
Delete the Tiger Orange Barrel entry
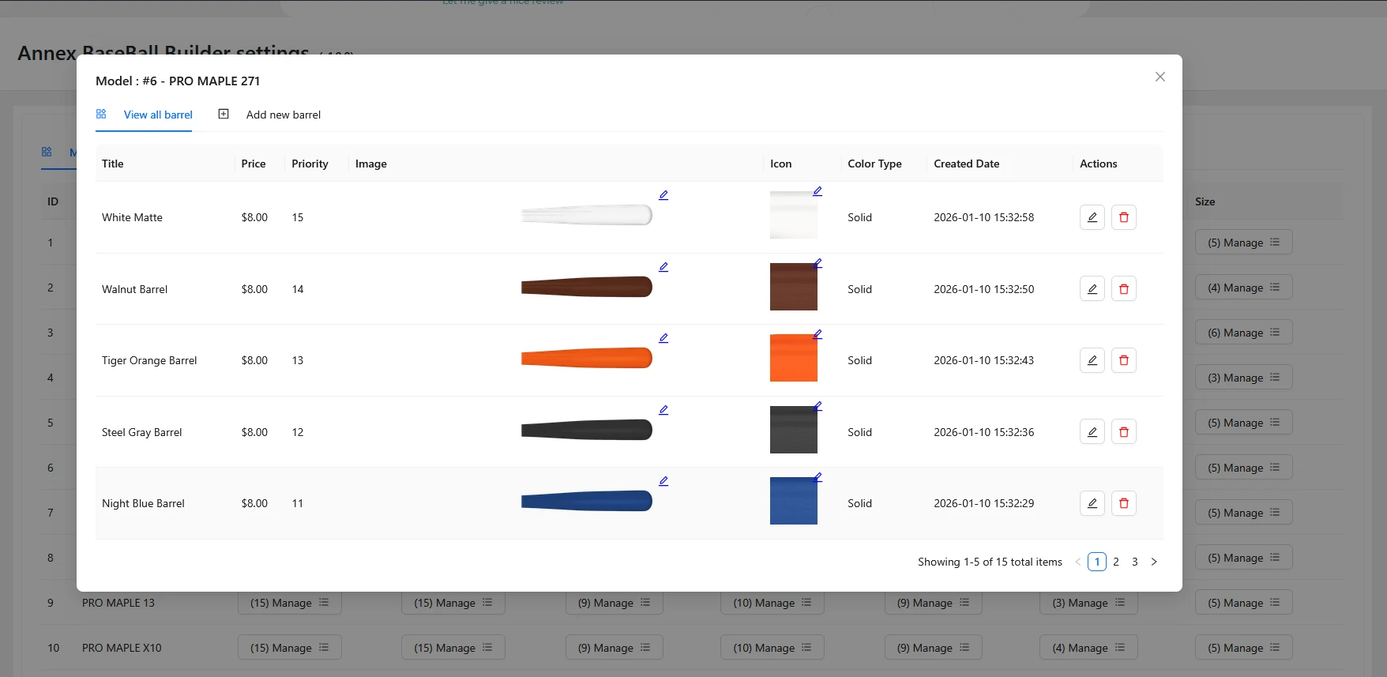(1123, 360)
